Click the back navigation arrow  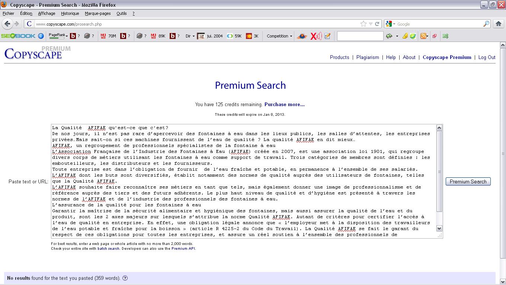pos(7,24)
